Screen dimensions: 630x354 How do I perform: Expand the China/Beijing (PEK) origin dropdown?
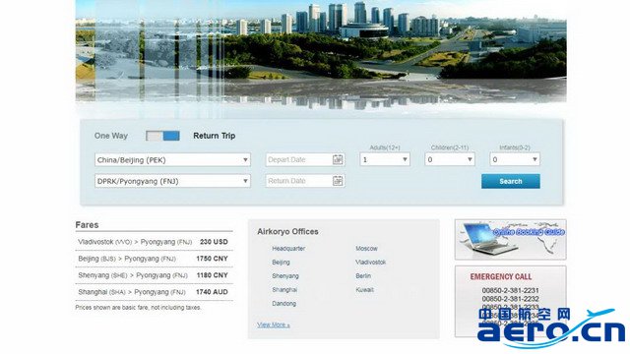click(173, 159)
